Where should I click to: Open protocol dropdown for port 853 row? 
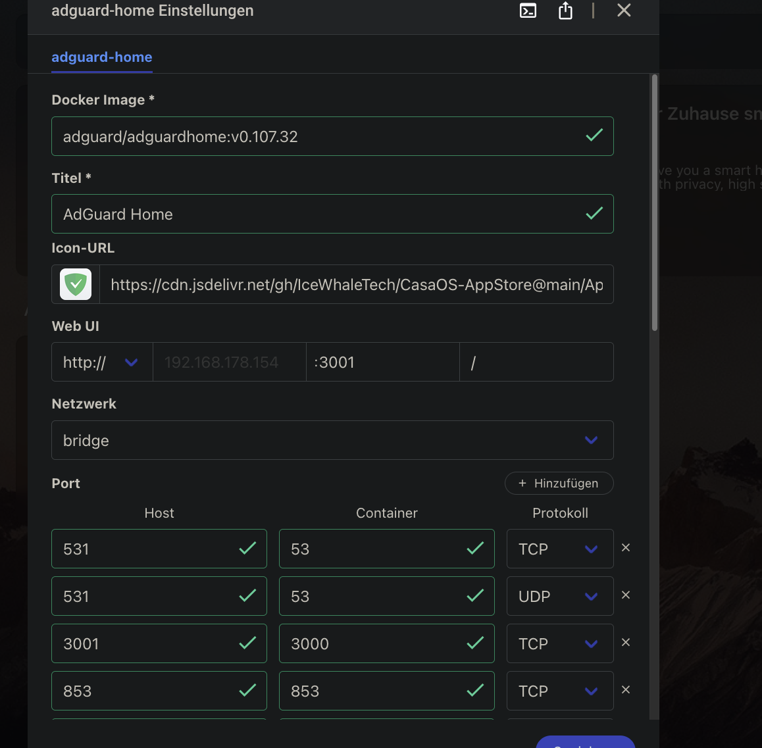coord(560,691)
